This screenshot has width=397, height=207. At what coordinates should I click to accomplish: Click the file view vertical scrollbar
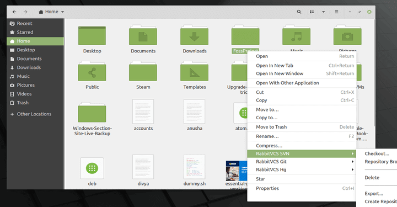point(374,73)
